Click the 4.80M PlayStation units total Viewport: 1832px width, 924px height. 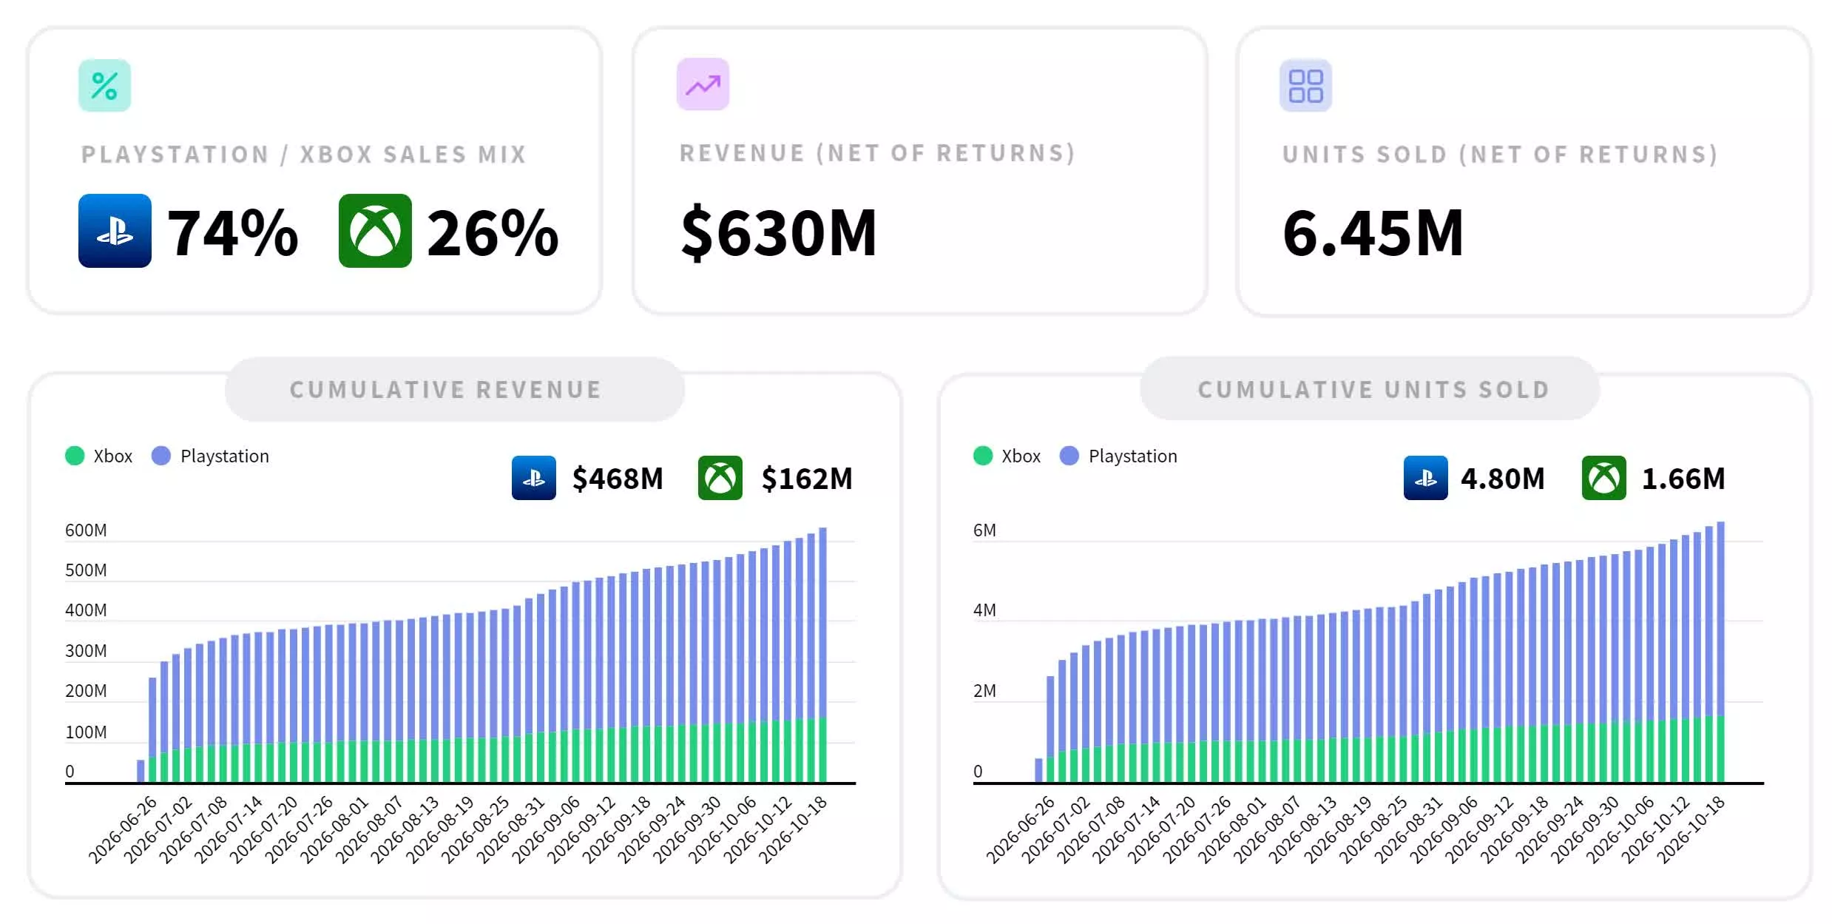(1503, 479)
